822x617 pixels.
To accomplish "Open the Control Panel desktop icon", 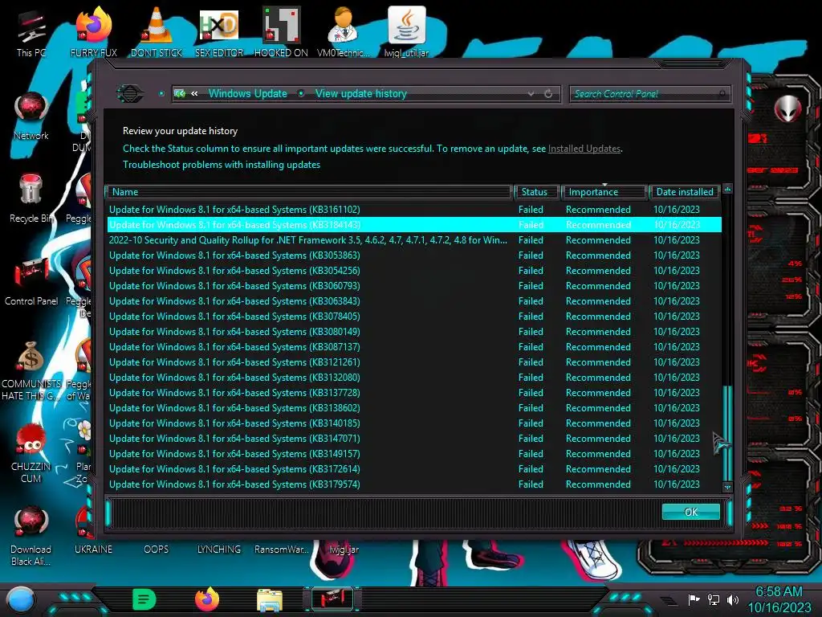I will point(31,282).
